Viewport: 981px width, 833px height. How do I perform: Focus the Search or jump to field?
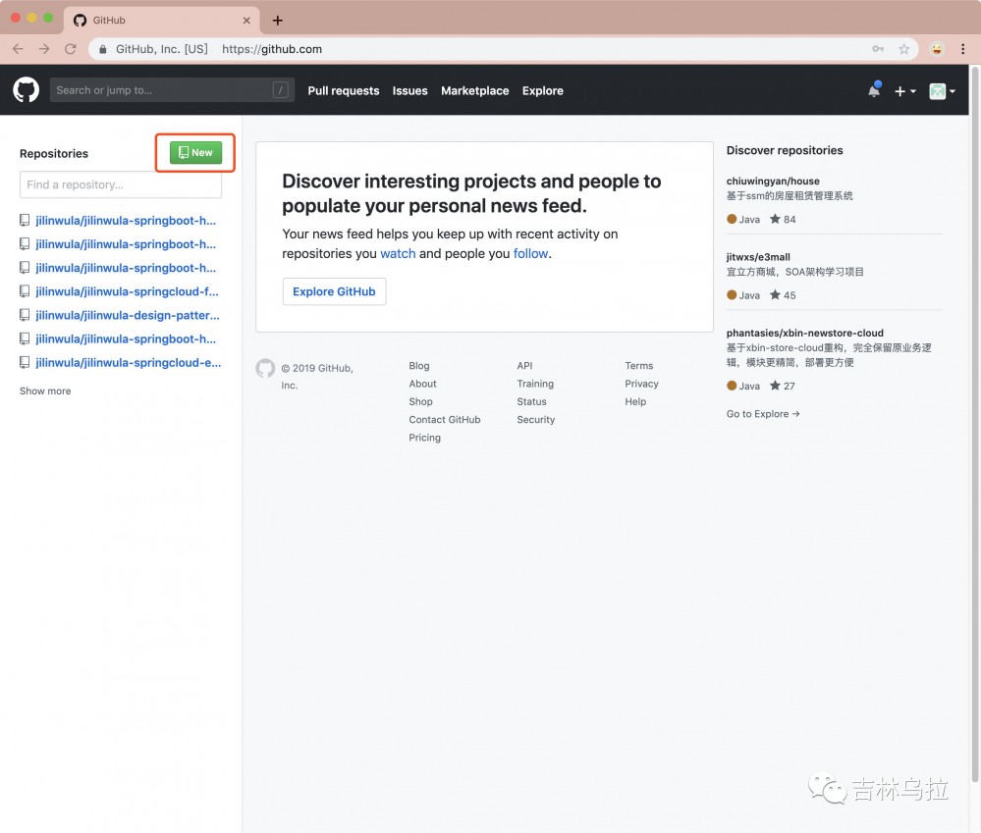tap(172, 90)
